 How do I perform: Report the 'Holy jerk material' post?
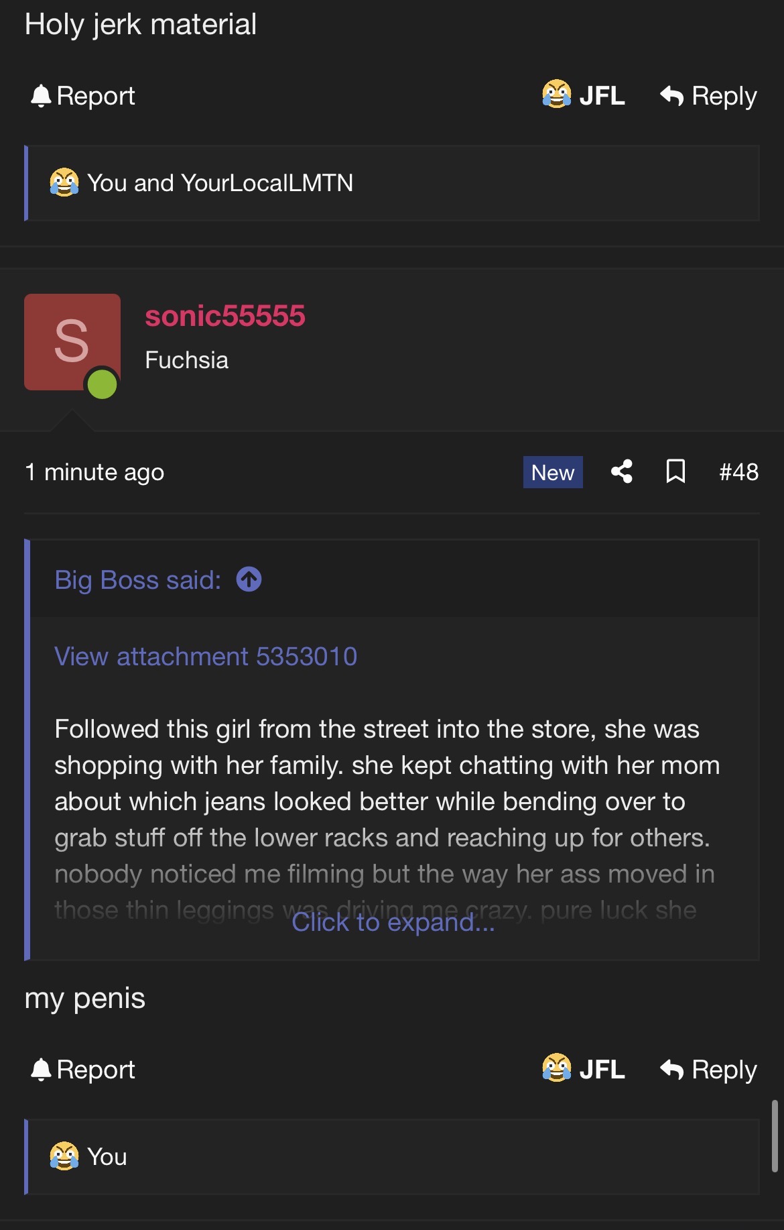pyautogui.click(x=83, y=96)
